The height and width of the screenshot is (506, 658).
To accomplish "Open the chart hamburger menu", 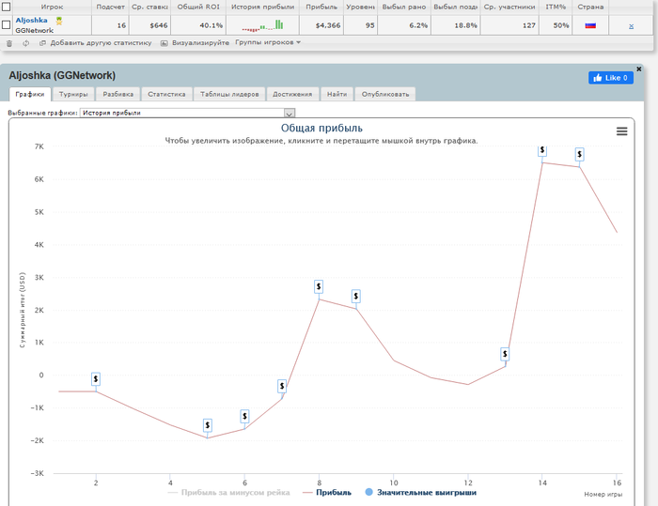I will pos(621,131).
